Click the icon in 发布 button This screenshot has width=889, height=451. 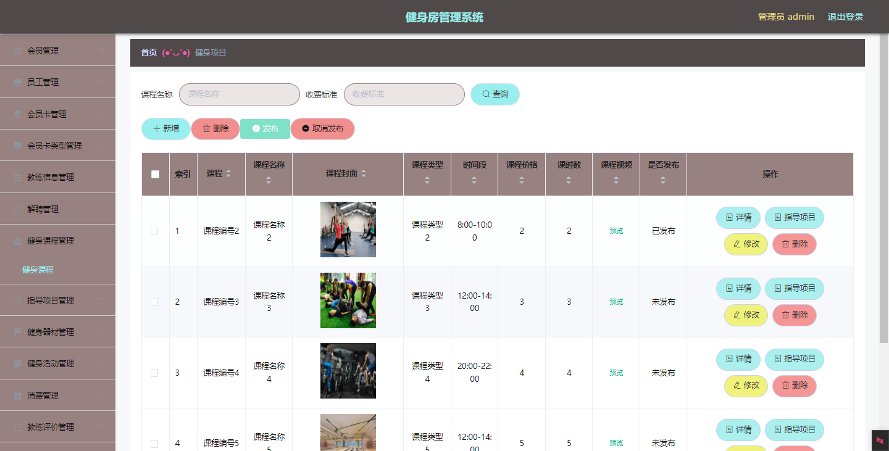[256, 129]
